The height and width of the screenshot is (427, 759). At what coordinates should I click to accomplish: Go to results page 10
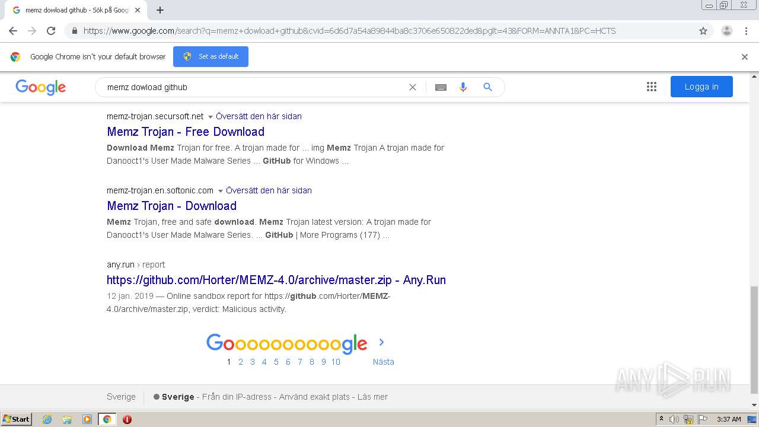(x=336, y=362)
